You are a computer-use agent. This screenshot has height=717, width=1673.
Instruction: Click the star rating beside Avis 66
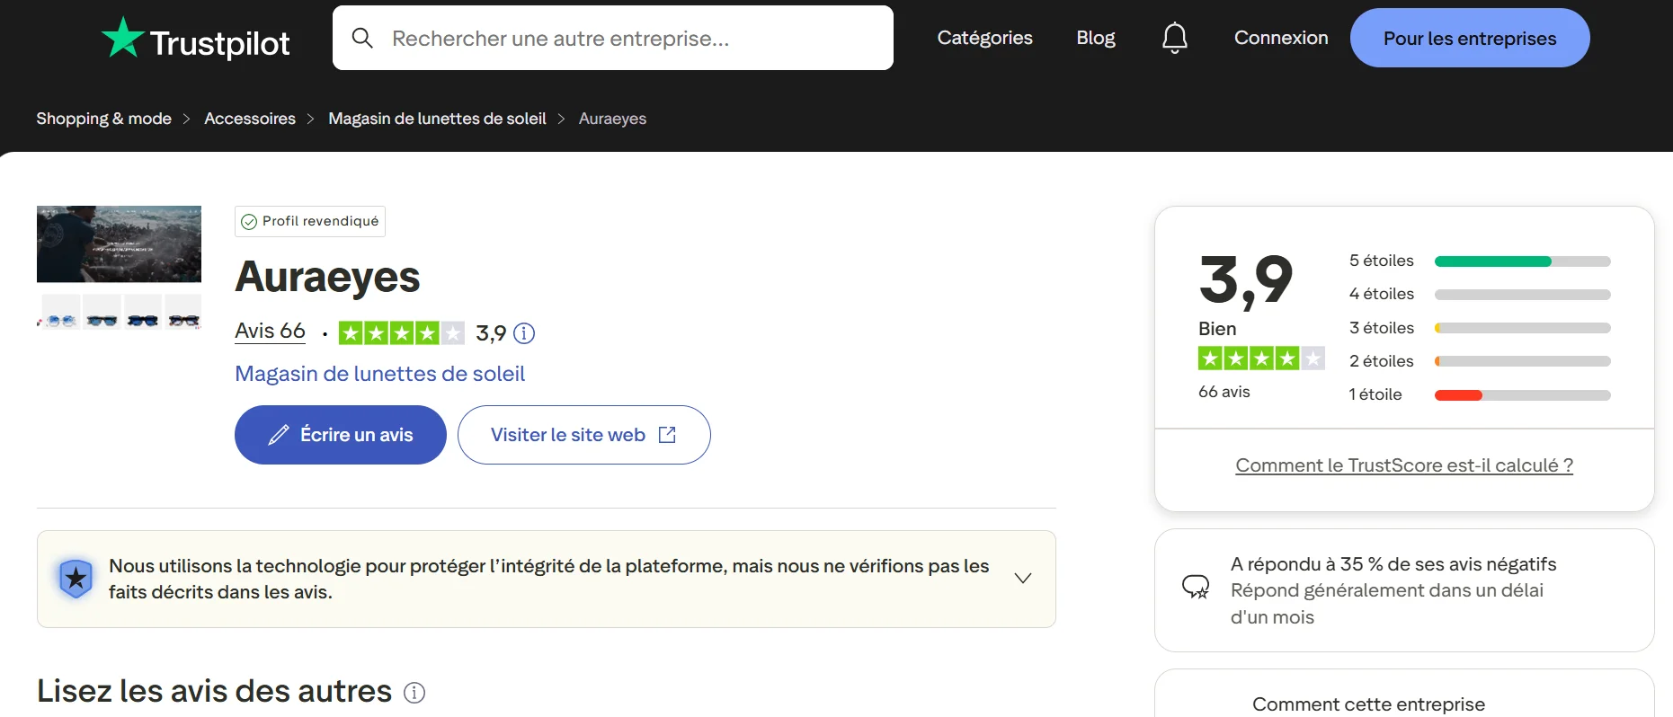402,333
